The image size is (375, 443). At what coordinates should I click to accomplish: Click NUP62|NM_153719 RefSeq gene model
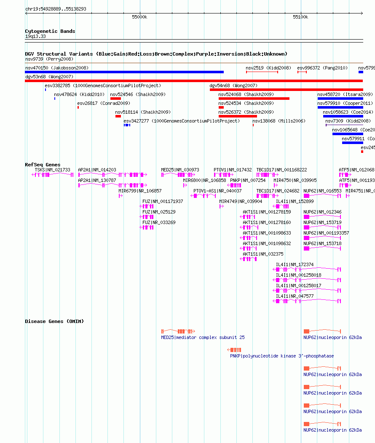322,227
